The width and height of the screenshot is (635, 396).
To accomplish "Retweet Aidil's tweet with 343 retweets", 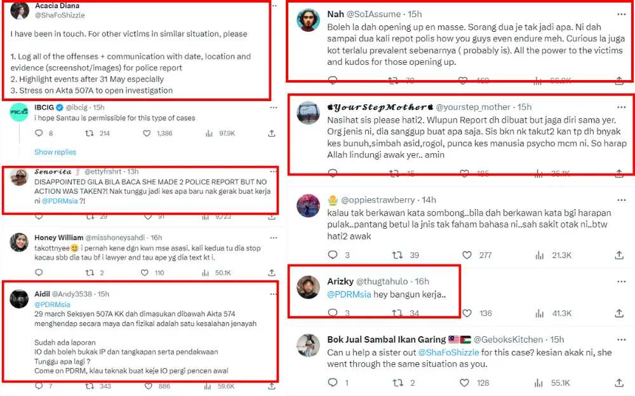I will click(90, 386).
